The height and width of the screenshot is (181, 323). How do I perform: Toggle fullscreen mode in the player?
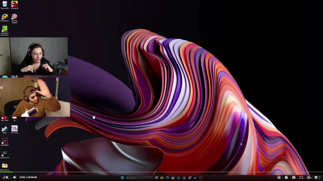pos(301,177)
